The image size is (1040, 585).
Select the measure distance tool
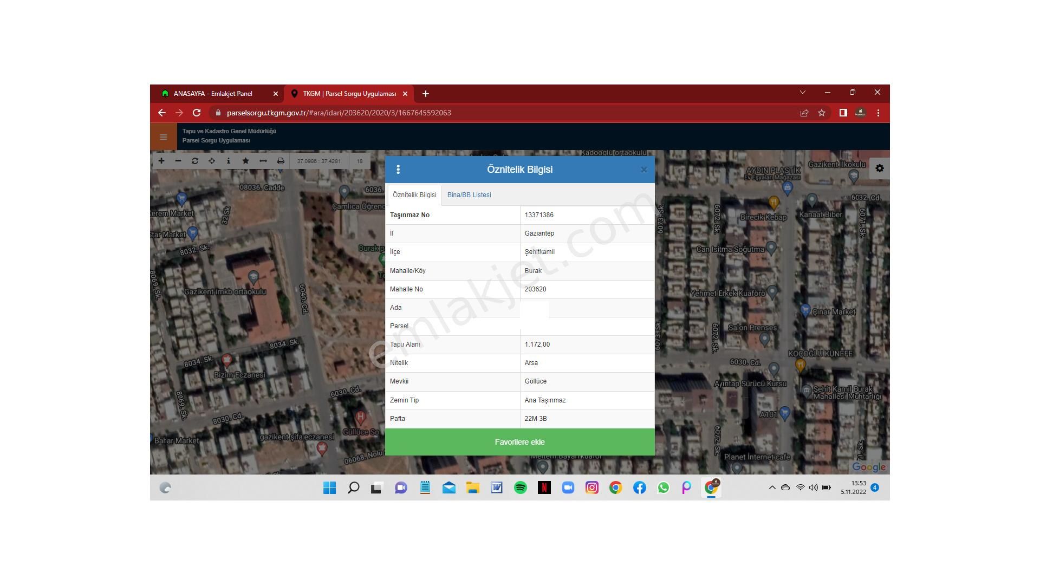click(263, 161)
